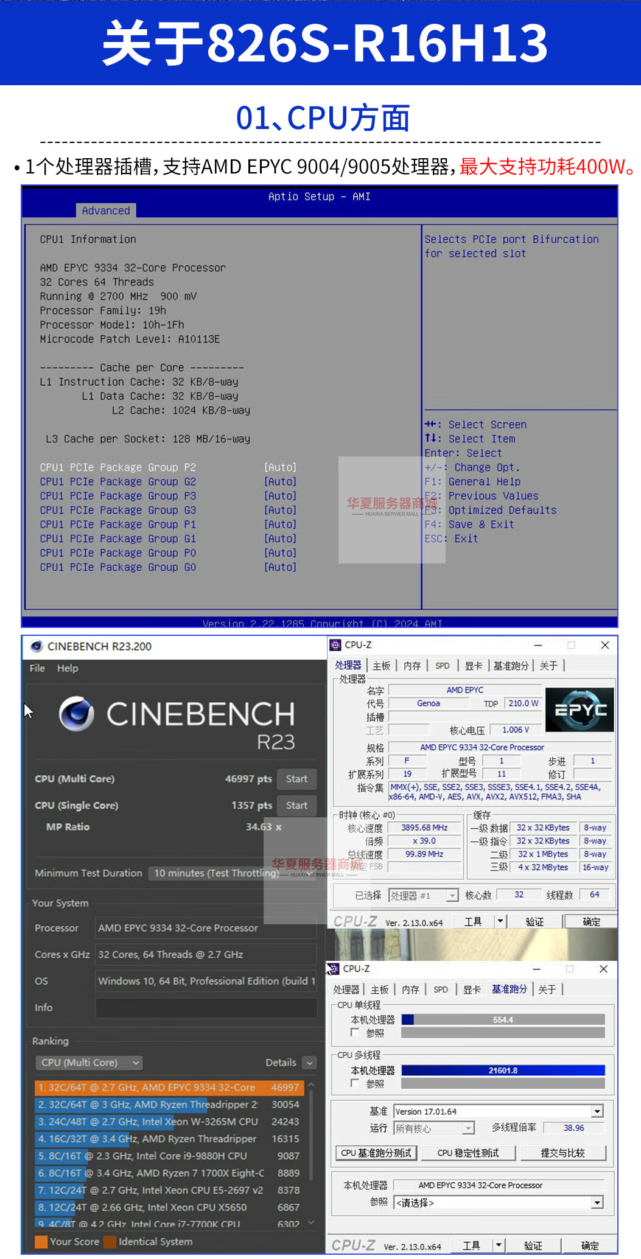Expand the Details chevron in Ranking
Image resolution: width=641 pixels, height=1259 pixels.
pyautogui.click(x=310, y=1062)
